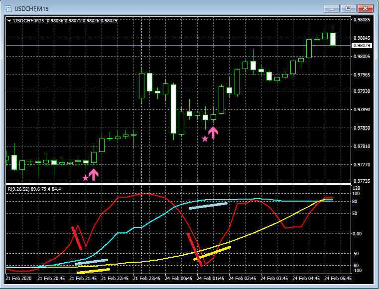Click the 0.97735 price scale label
The width and height of the screenshot is (379, 289).
[362, 181]
